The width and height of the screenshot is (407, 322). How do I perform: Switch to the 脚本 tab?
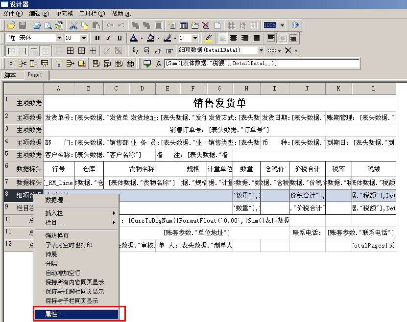10,75
